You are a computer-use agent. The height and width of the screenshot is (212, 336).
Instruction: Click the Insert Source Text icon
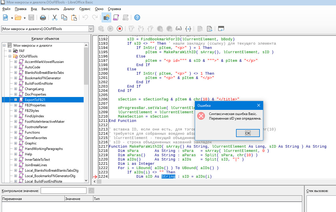(200, 29)
